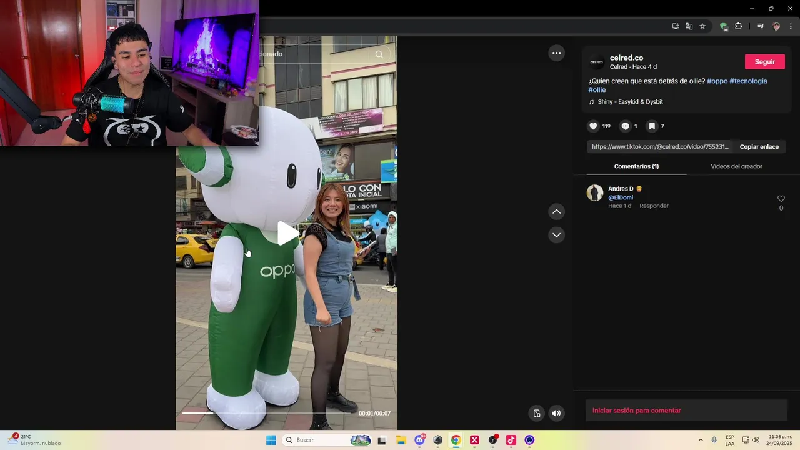Open Chrome media controls icon
The image size is (800, 450).
pos(761,26)
